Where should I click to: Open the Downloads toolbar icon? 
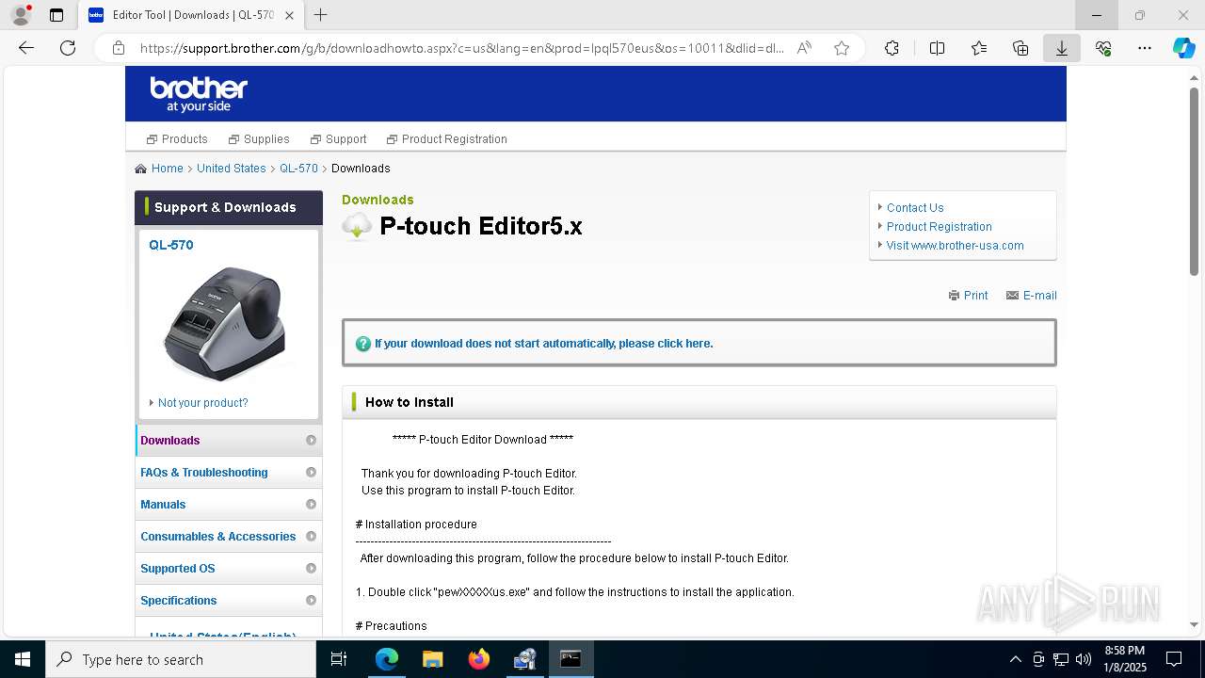1062,48
